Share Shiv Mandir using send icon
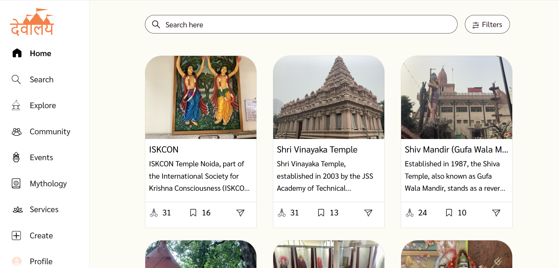559x268 pixels. [496, 213]
